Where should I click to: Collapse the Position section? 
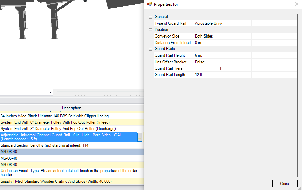(x=150, y=30)
